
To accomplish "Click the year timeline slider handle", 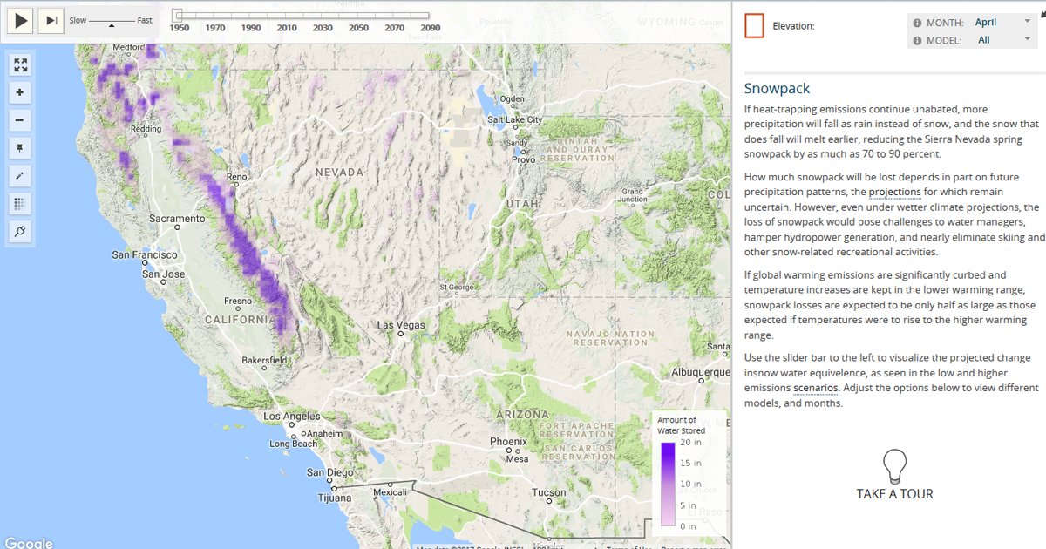I will point(177,15).
